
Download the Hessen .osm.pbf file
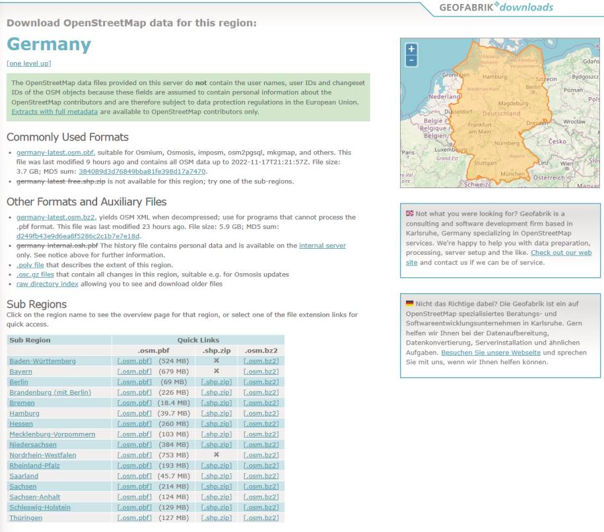(x=135, y=424)
